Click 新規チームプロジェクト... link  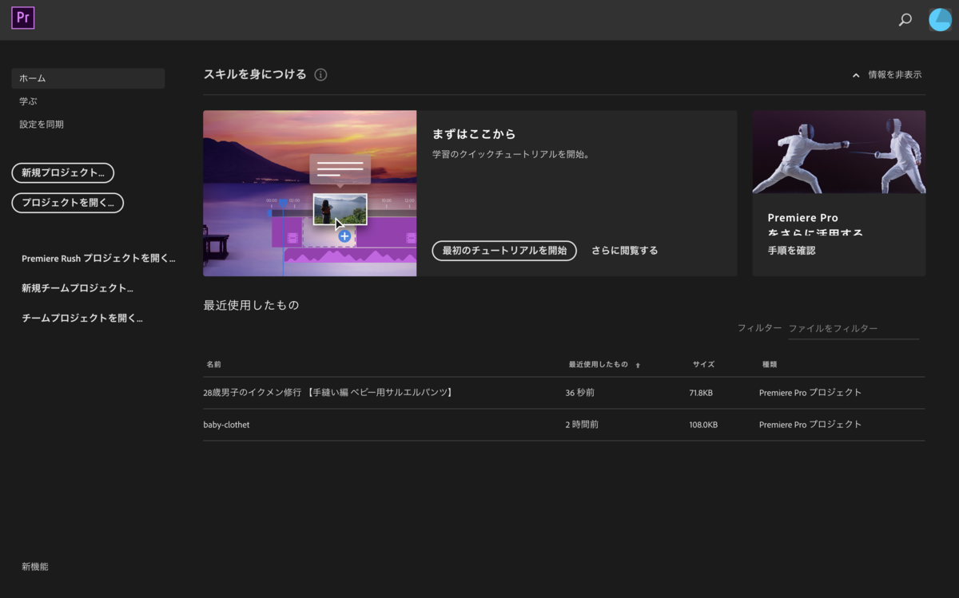tap(78, 288)
